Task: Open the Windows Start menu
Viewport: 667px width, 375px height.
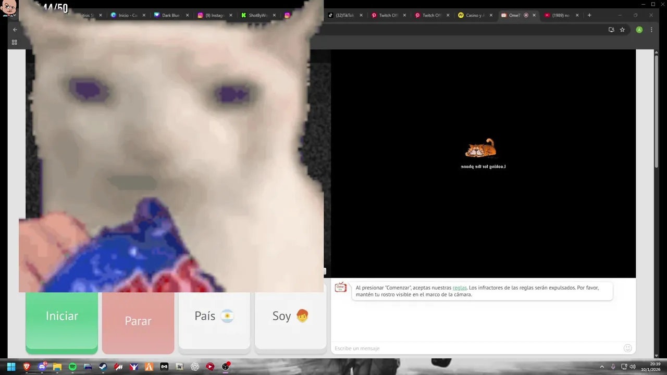Action: (x=11, y=367)
